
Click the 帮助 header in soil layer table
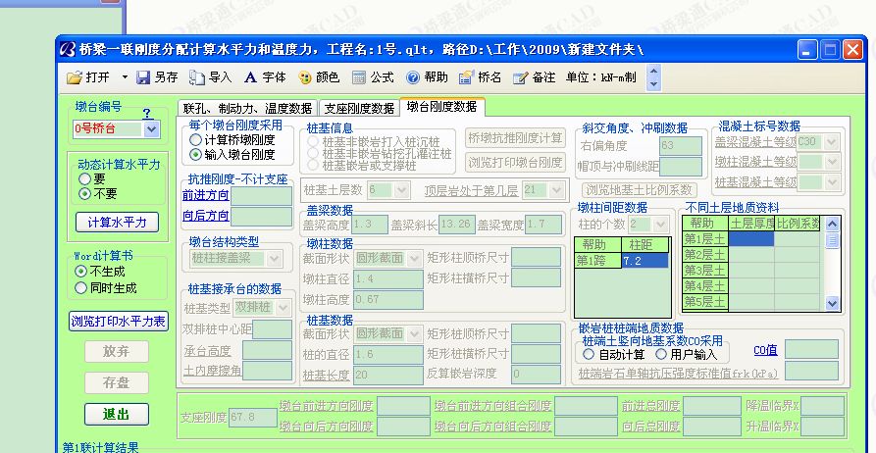click(x=705, y=224)
